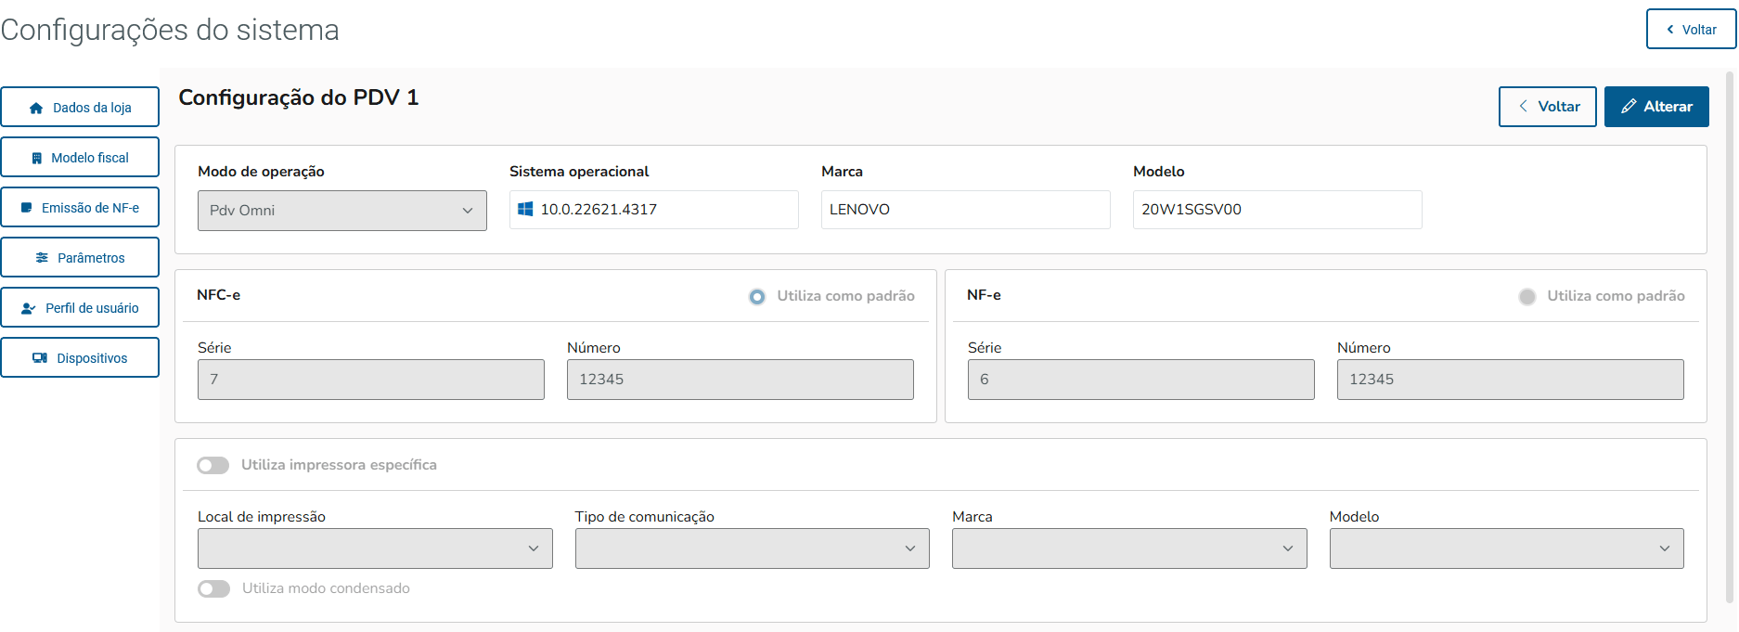The width and height of the screenshot is (1739, 632).
Task: Open the Modo de operação dropdown
Action: pyautogui.click(x=341, y=211)
